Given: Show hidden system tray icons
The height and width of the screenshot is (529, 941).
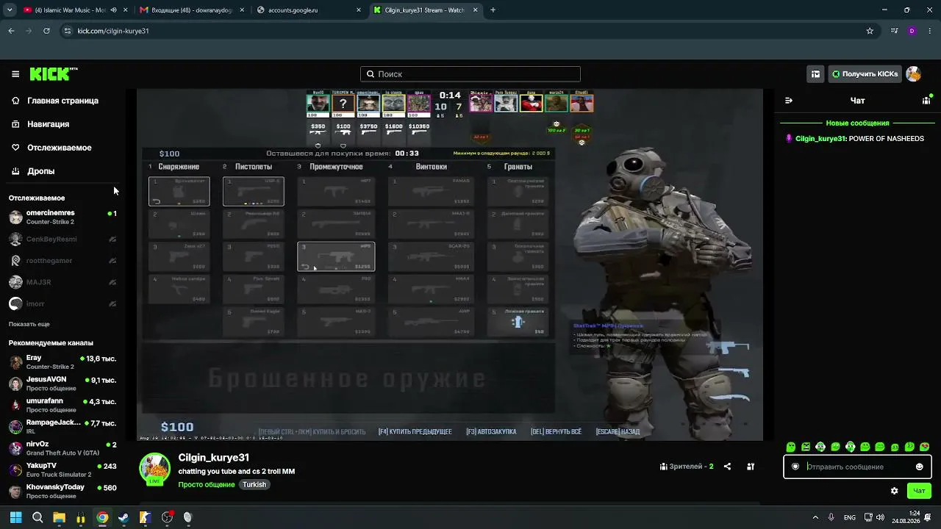Looking at the screenshot, I should click(x=815, y=517).
